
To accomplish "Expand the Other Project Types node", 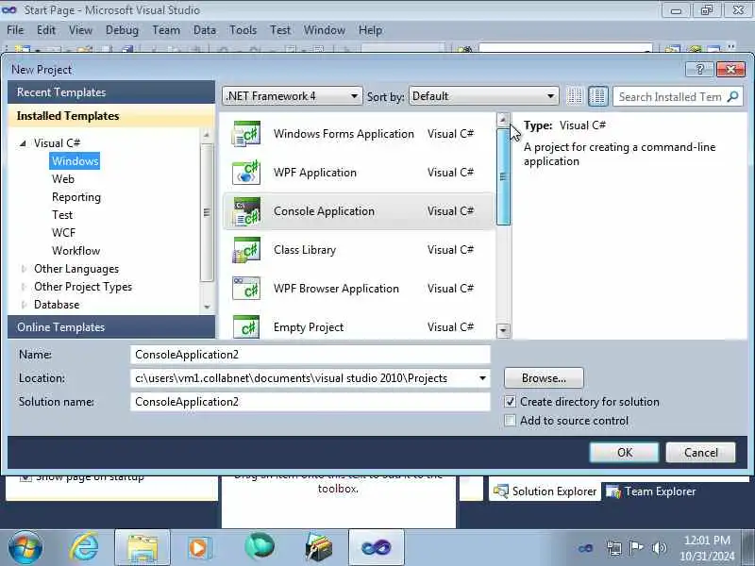I will point(23,287).
